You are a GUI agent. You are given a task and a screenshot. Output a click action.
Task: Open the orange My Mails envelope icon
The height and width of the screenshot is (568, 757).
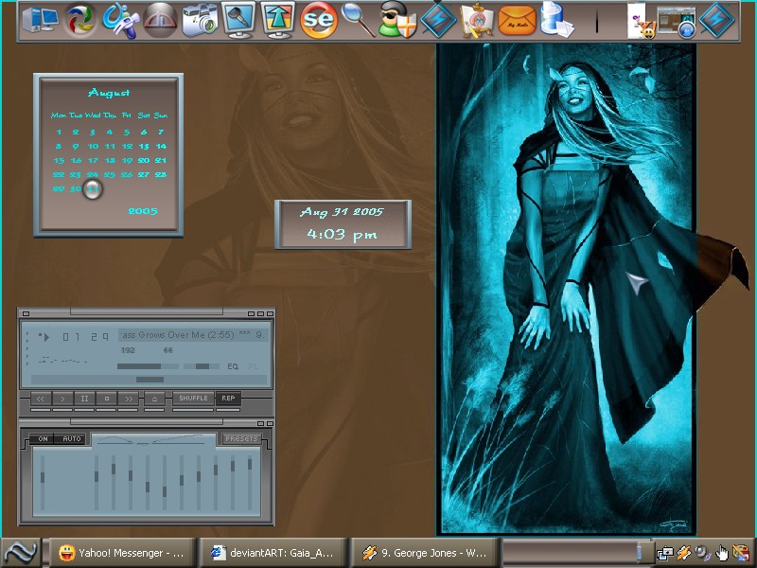click(x=517, y=21)
